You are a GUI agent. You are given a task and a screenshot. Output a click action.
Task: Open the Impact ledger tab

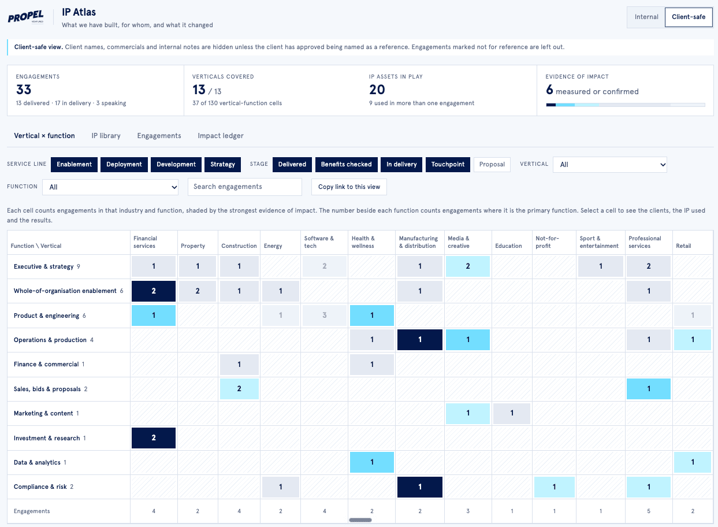click(221, 136)
